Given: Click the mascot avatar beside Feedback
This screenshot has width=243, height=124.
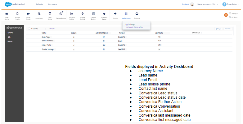Looking at the screenshot, I should [x=192, y=4].
